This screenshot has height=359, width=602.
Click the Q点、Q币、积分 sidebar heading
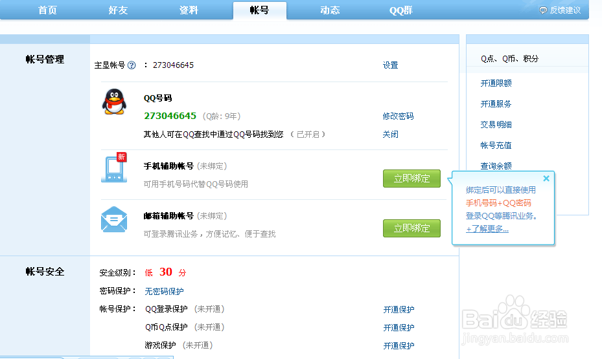pos(509,59)
